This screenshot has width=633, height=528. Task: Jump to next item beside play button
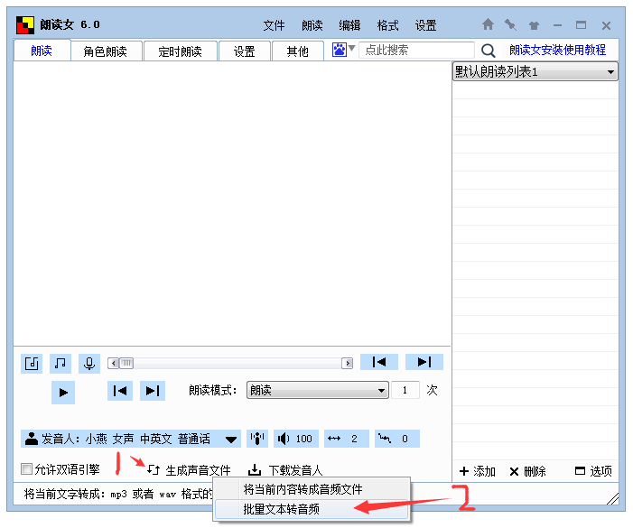click(x=153, y=391)
